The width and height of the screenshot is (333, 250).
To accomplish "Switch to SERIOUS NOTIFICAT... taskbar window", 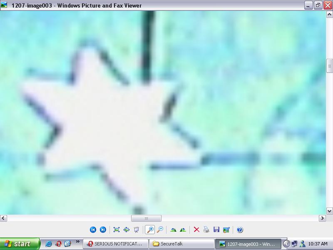I will click(116, 244).
